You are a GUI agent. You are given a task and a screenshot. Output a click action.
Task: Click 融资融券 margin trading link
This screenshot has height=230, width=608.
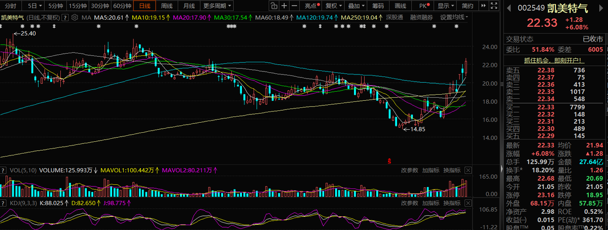(x=421, y=17)
